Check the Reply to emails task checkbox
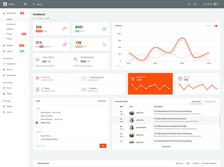Image resolution: width=224 pixels, height=167 pixels. (x=37, y=116)
